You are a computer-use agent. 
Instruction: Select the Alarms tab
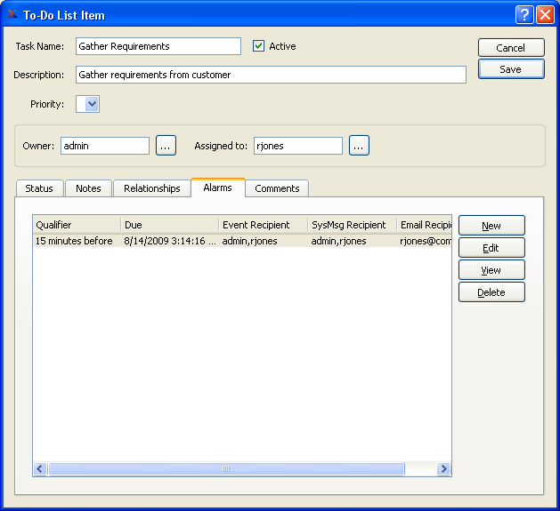click(218, 188)
